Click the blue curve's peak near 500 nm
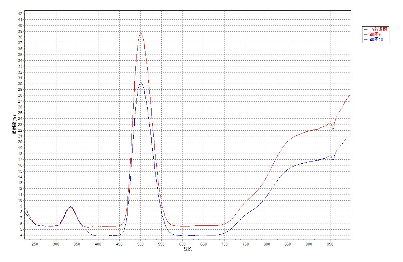 tap(140, 83)
